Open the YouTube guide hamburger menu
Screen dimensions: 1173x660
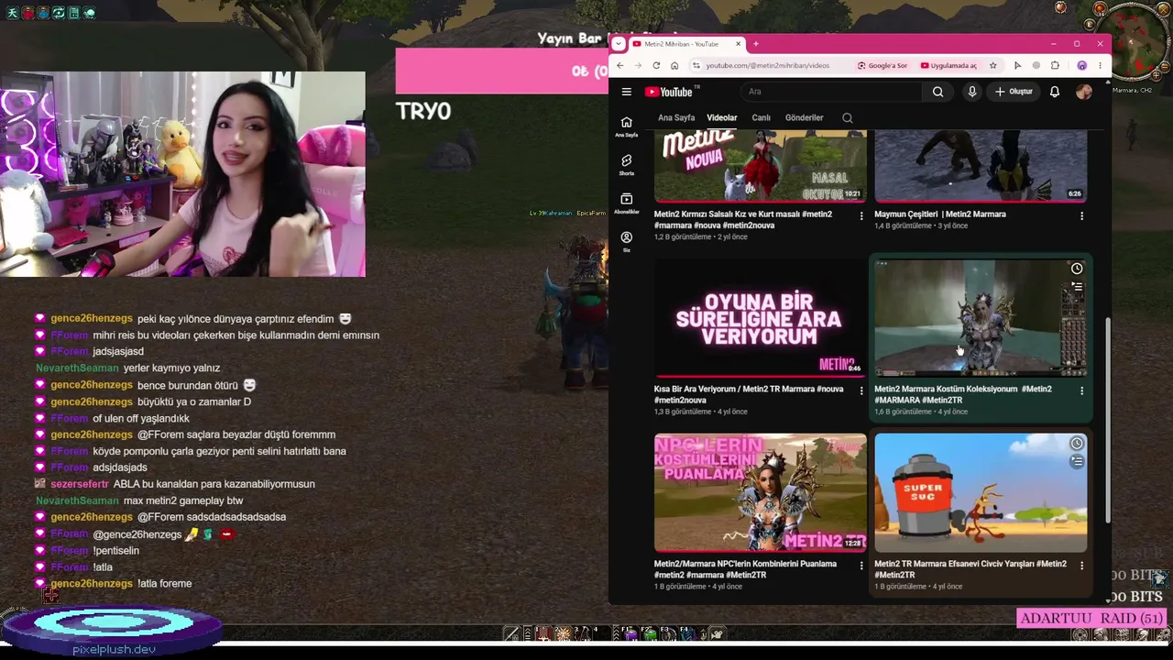626,92
